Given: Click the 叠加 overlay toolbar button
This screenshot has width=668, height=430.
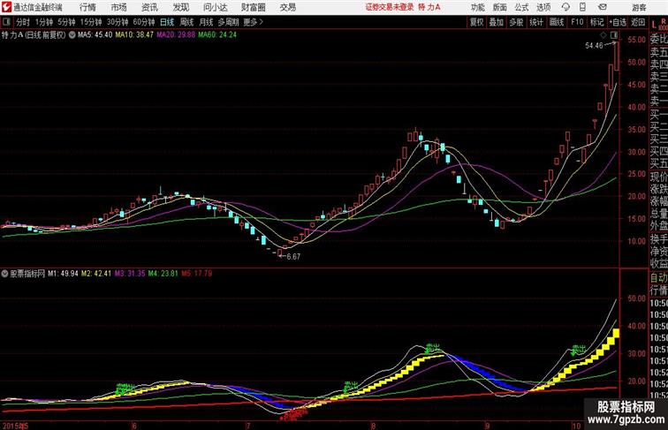Looking at the screenshot, I should tap(497, 22).
